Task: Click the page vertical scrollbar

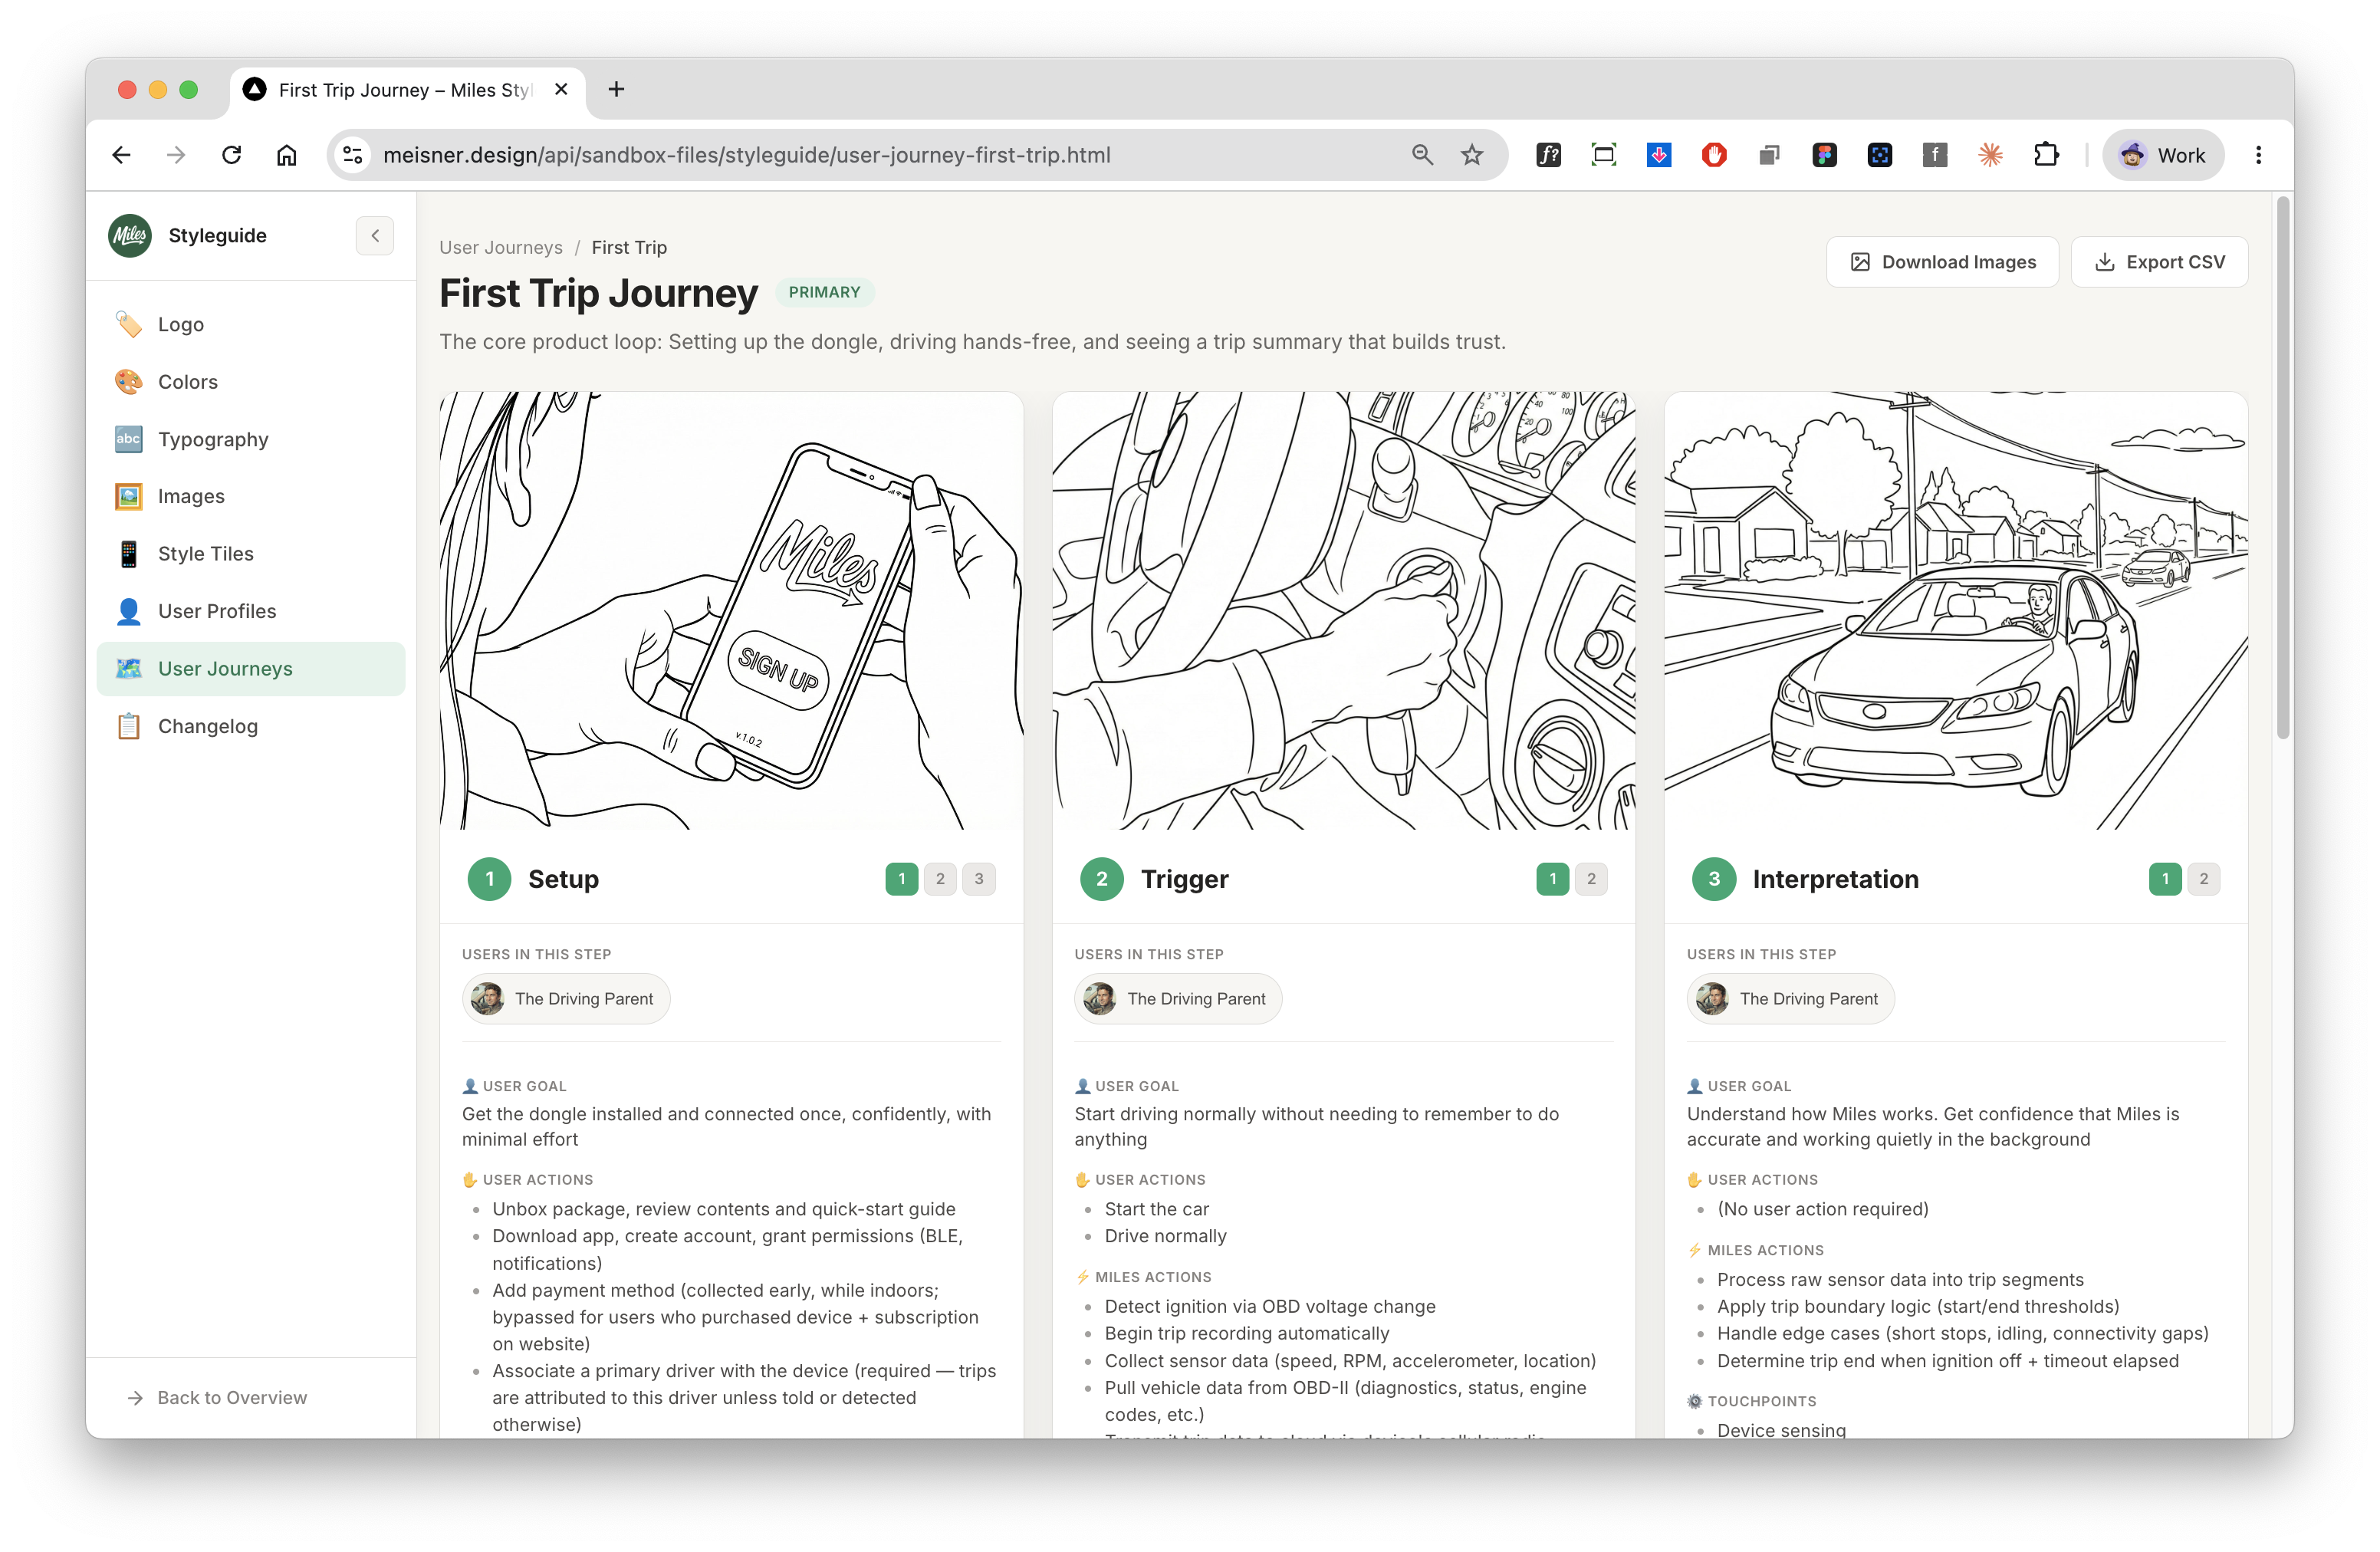Action: coord(2283,468)
